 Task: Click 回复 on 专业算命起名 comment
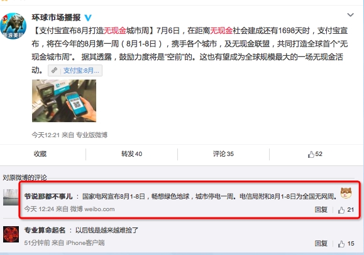(x=321, y=244)
